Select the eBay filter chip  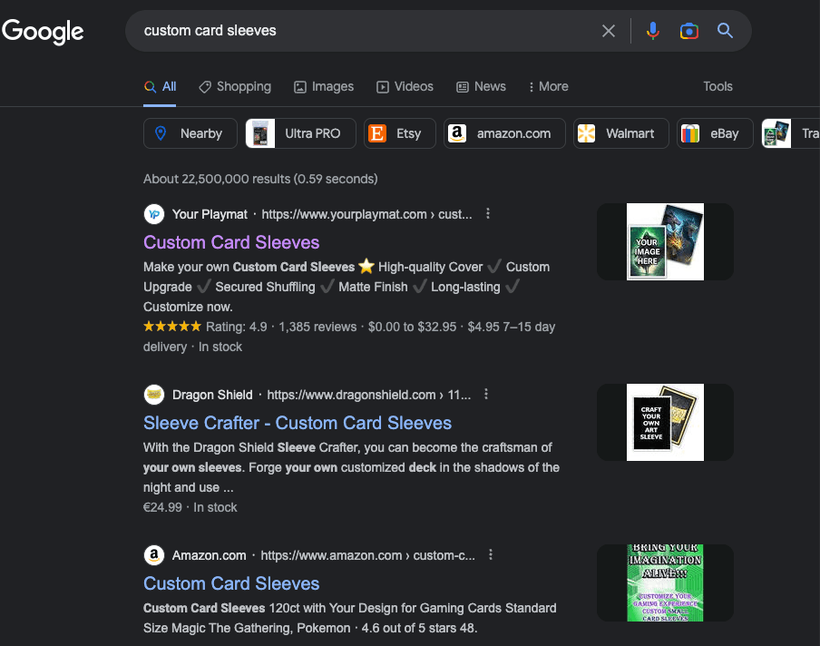click(715, 133)
